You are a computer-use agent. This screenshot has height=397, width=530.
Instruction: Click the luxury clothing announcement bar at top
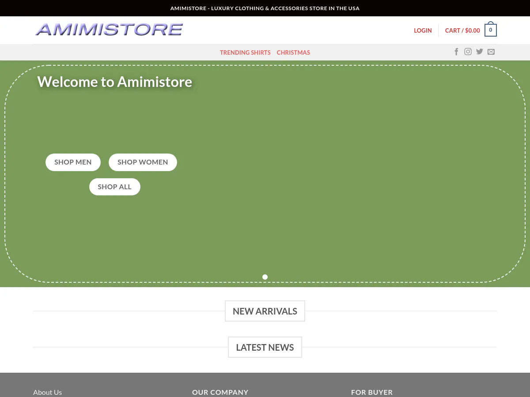[265, 8]
